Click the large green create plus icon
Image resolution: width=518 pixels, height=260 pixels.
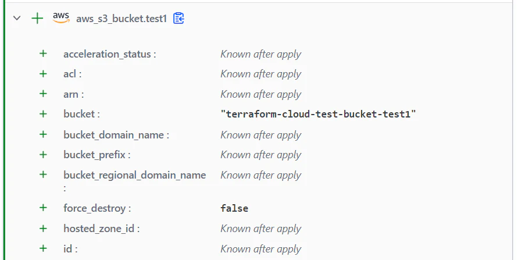37,18
